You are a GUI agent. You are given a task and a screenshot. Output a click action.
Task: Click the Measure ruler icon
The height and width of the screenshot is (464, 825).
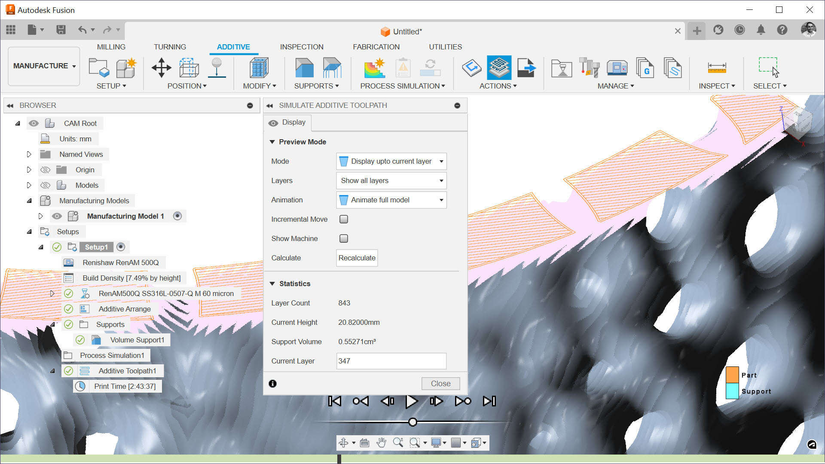point(717,67)
